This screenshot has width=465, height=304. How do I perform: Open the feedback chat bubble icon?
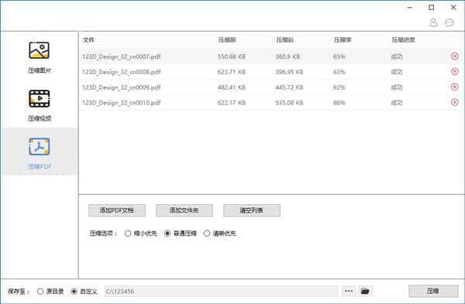coord(449,22)
